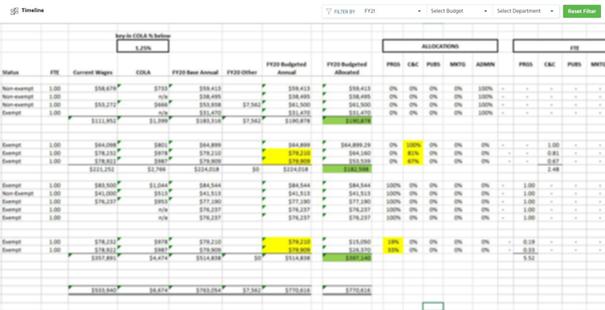Click allocated cell $64,899.29
Image resolution: width=605 pixels, height=310 pixels.
tap(347, 145)
